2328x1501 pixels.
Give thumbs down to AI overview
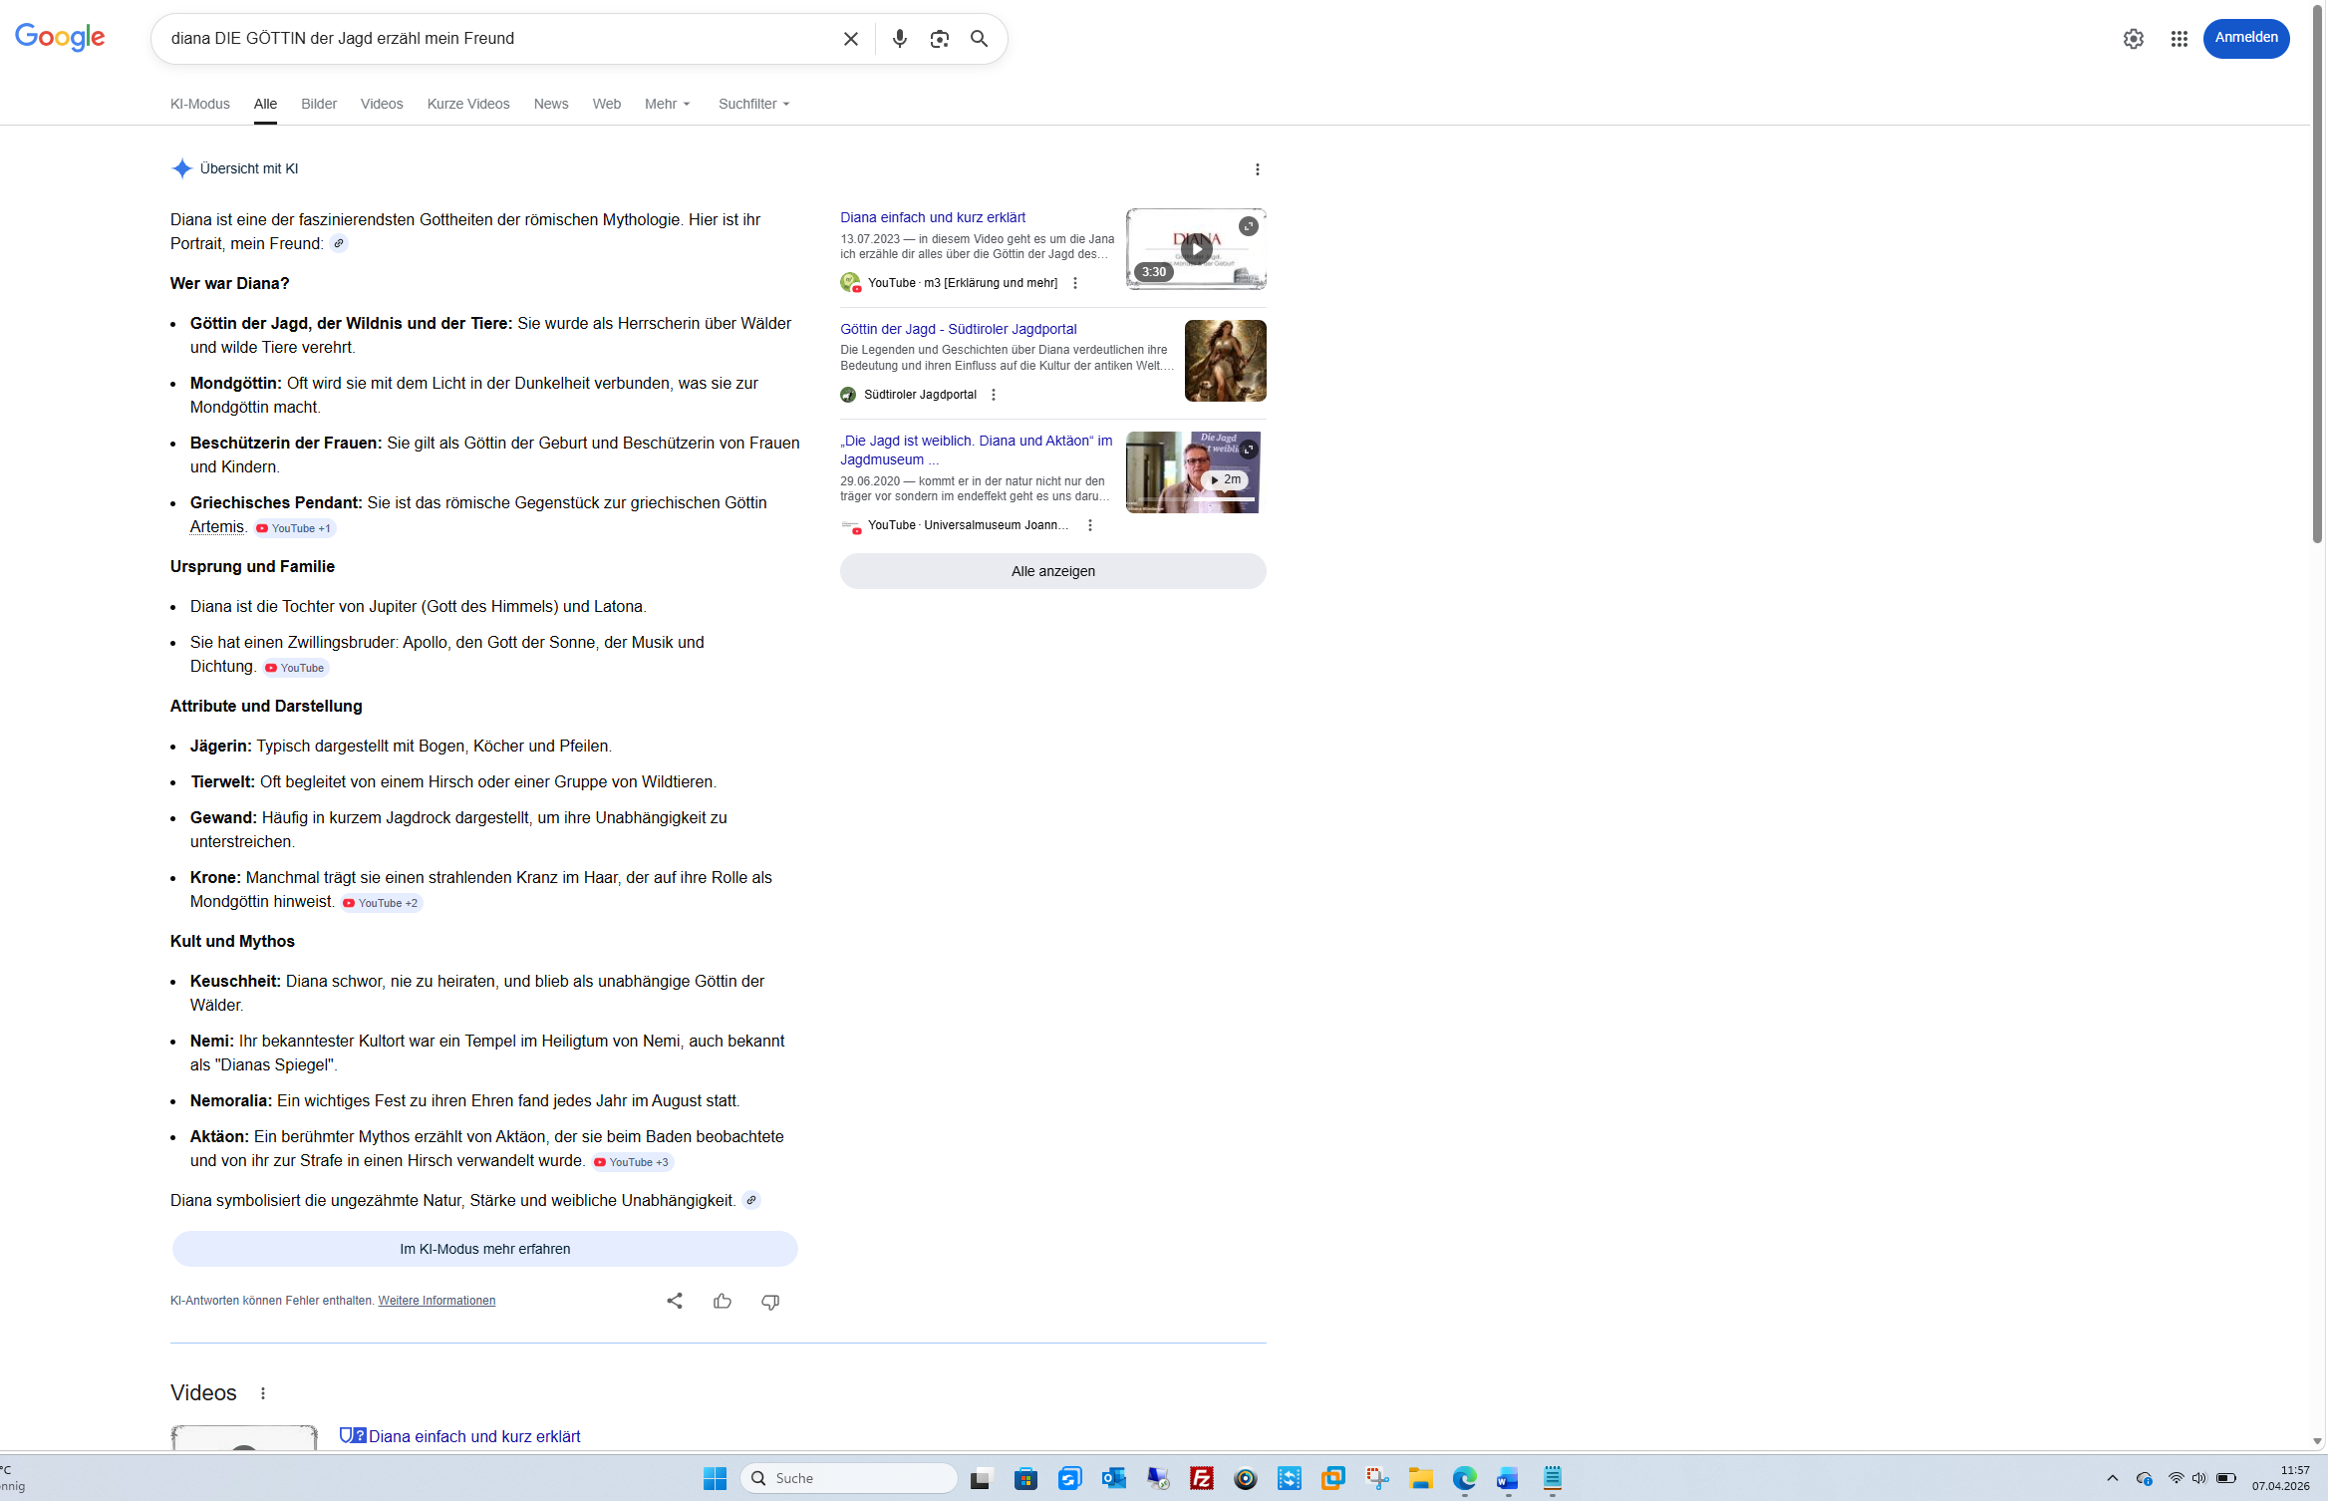[770, 1301]
